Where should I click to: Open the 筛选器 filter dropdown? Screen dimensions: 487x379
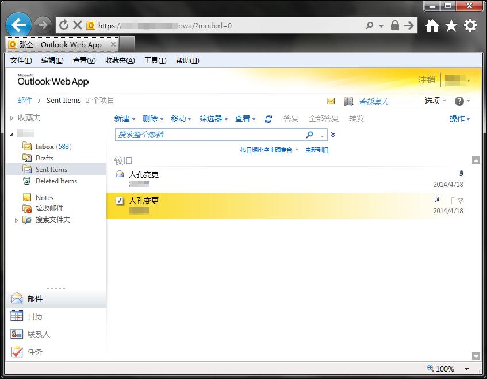[213, 119]
